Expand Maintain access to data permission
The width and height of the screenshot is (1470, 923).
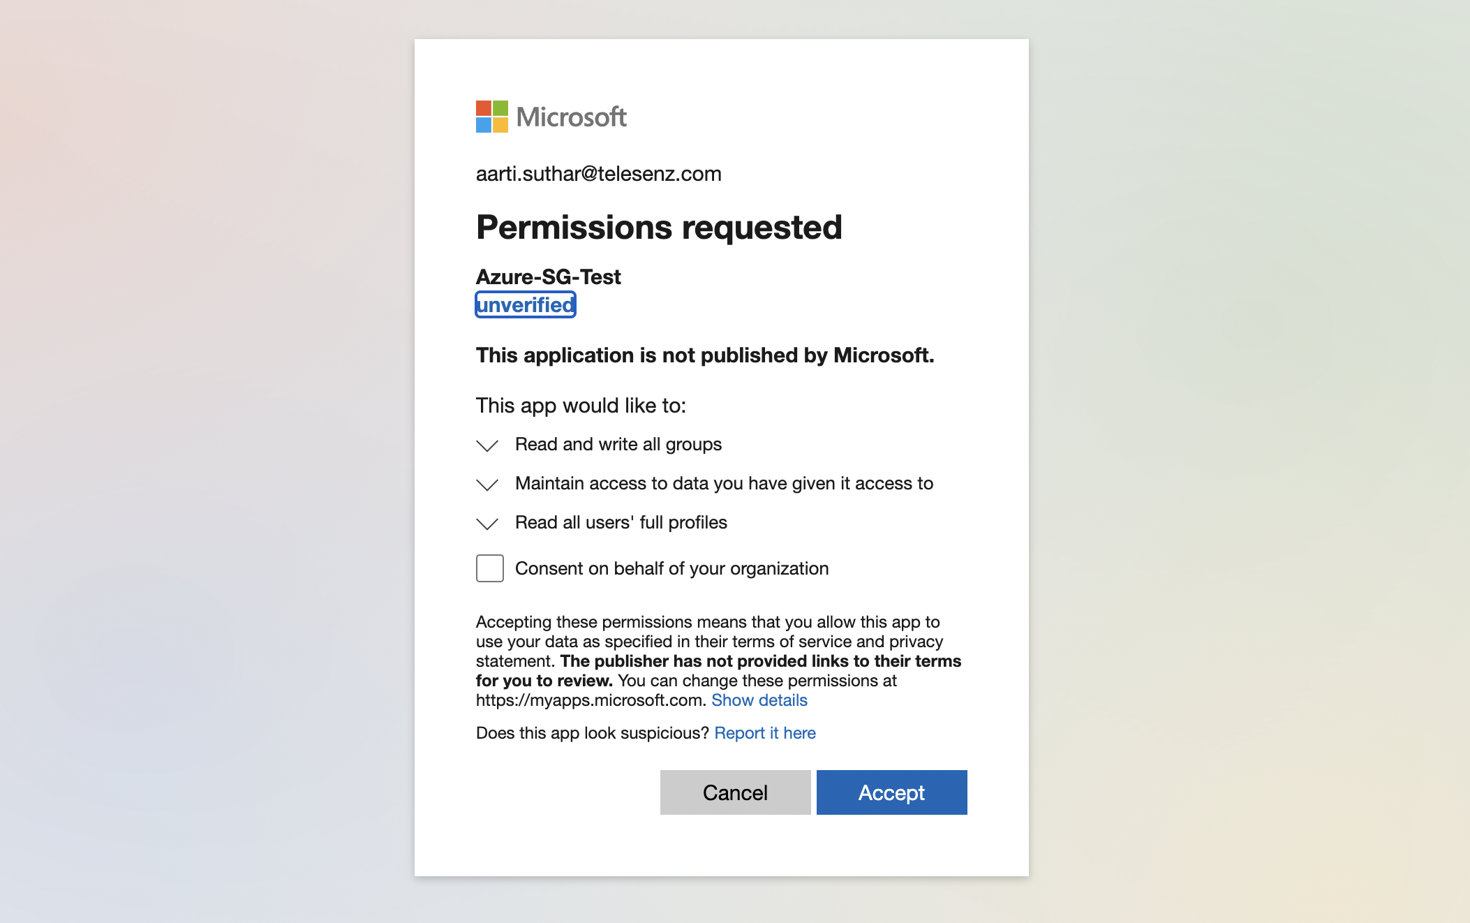(487, 485)
